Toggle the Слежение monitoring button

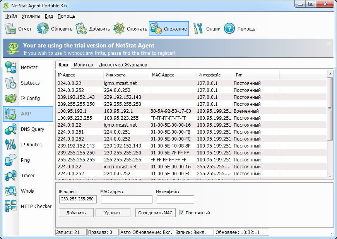169,29
